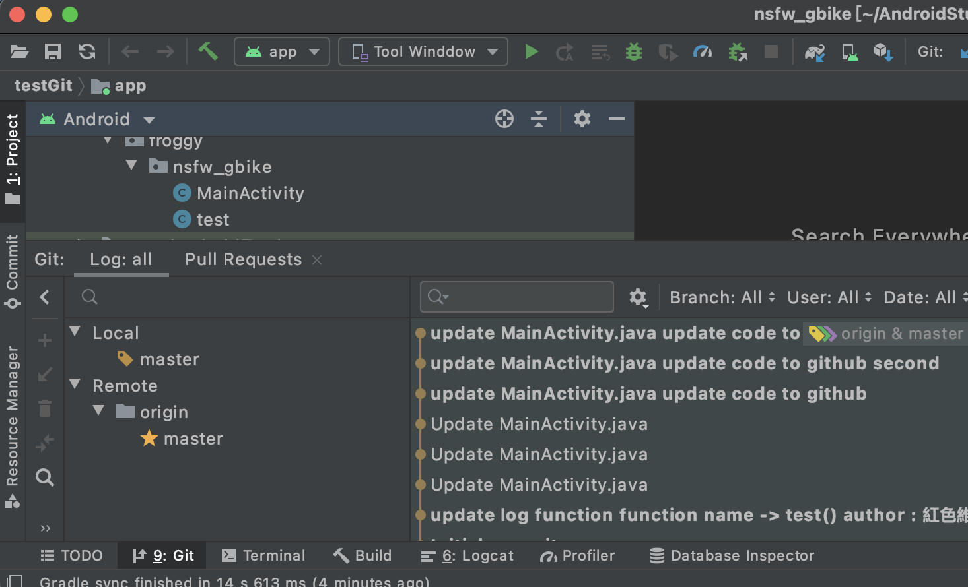
Task: Collapse all nodes in Project panel
Action: (539, 119)
